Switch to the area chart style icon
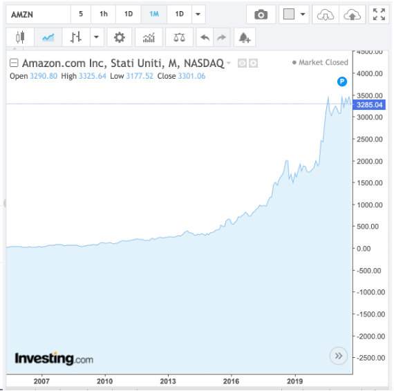The width and height of the screenshot is (394, 391). pos(48,37)
